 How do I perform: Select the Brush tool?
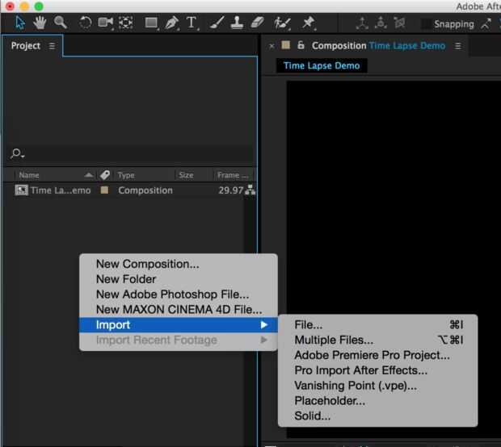(x=217, y=23)
